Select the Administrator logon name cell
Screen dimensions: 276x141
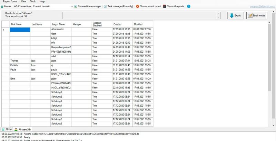pyautogui.click(x=61, y=29)
